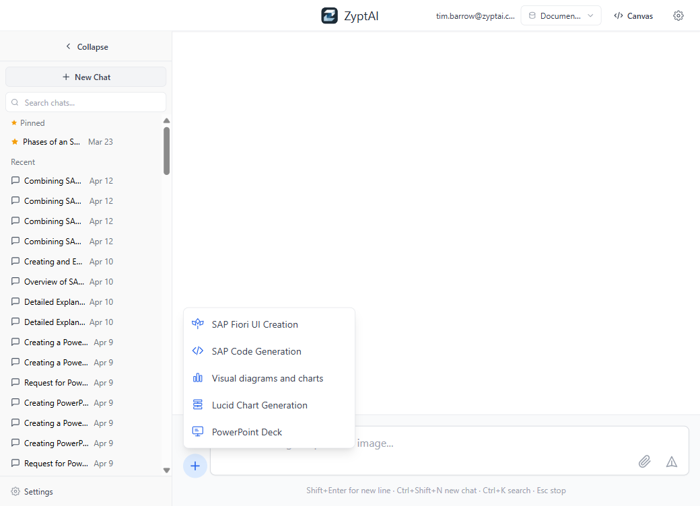Screen dimensions: 700x506
Task: Open Settings at the sidebar bottom
Action: [32, 491]
